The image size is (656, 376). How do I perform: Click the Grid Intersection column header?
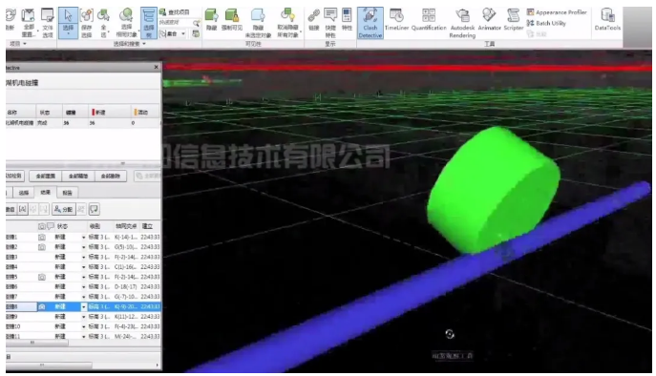[126, 226]
